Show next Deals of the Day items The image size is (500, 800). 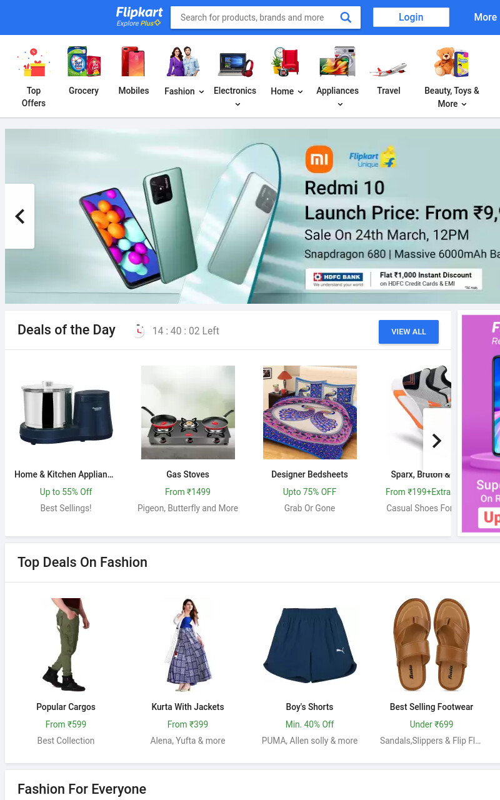pyautogui.click(x=437, y=441)
